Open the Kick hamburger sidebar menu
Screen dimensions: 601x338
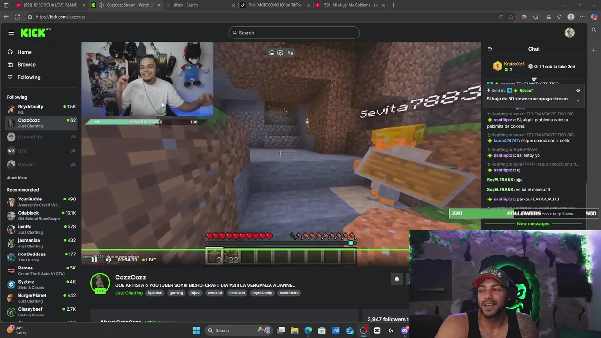pos(11,32)
